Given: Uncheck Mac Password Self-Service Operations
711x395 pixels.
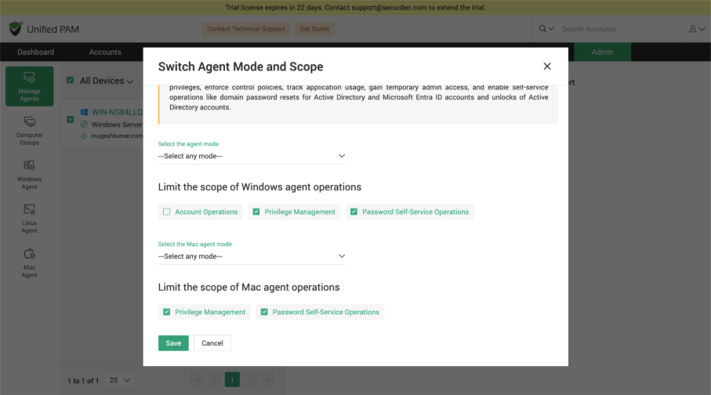Looking at the screenshot, I should (264, 312).
